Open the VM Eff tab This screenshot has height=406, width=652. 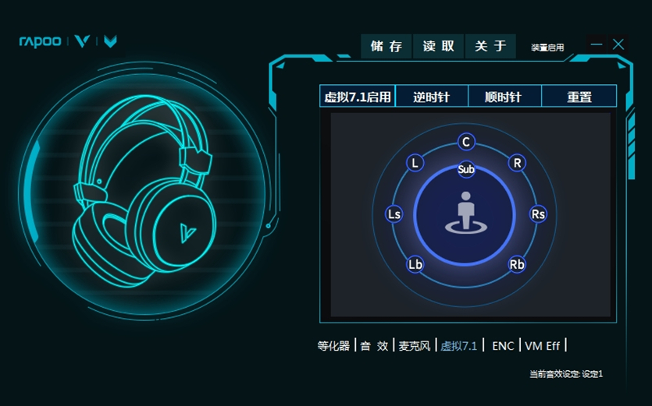click(543, 346)
